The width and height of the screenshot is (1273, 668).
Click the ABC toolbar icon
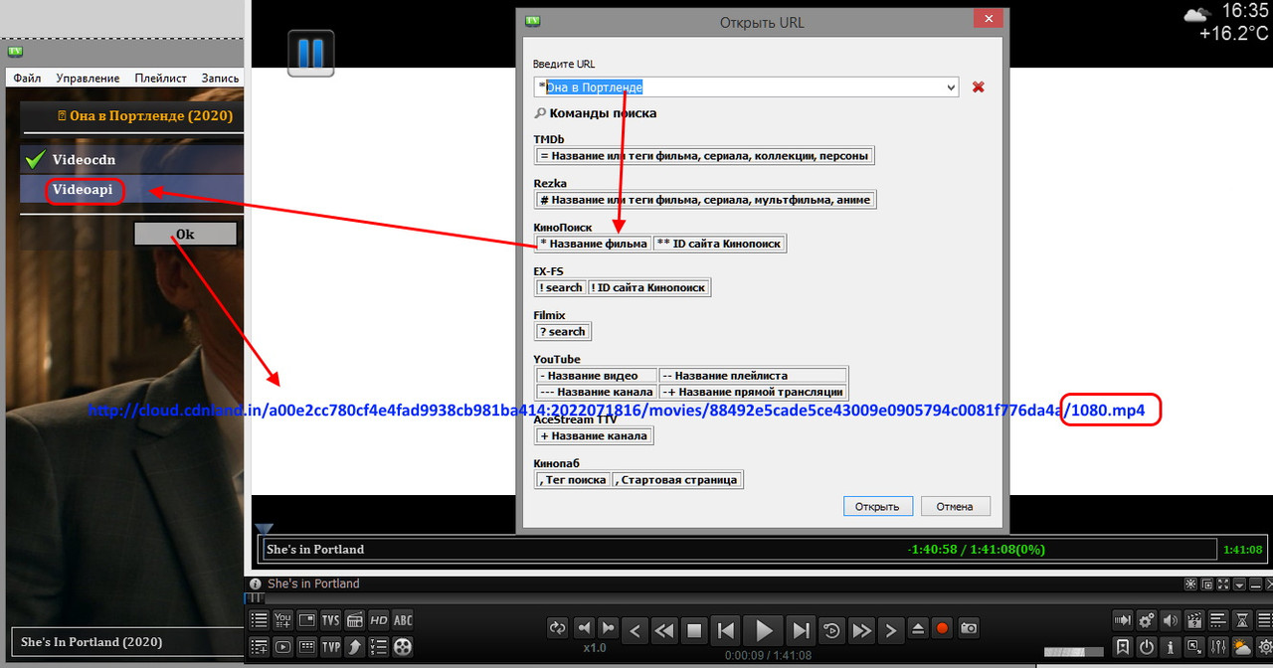403,620
